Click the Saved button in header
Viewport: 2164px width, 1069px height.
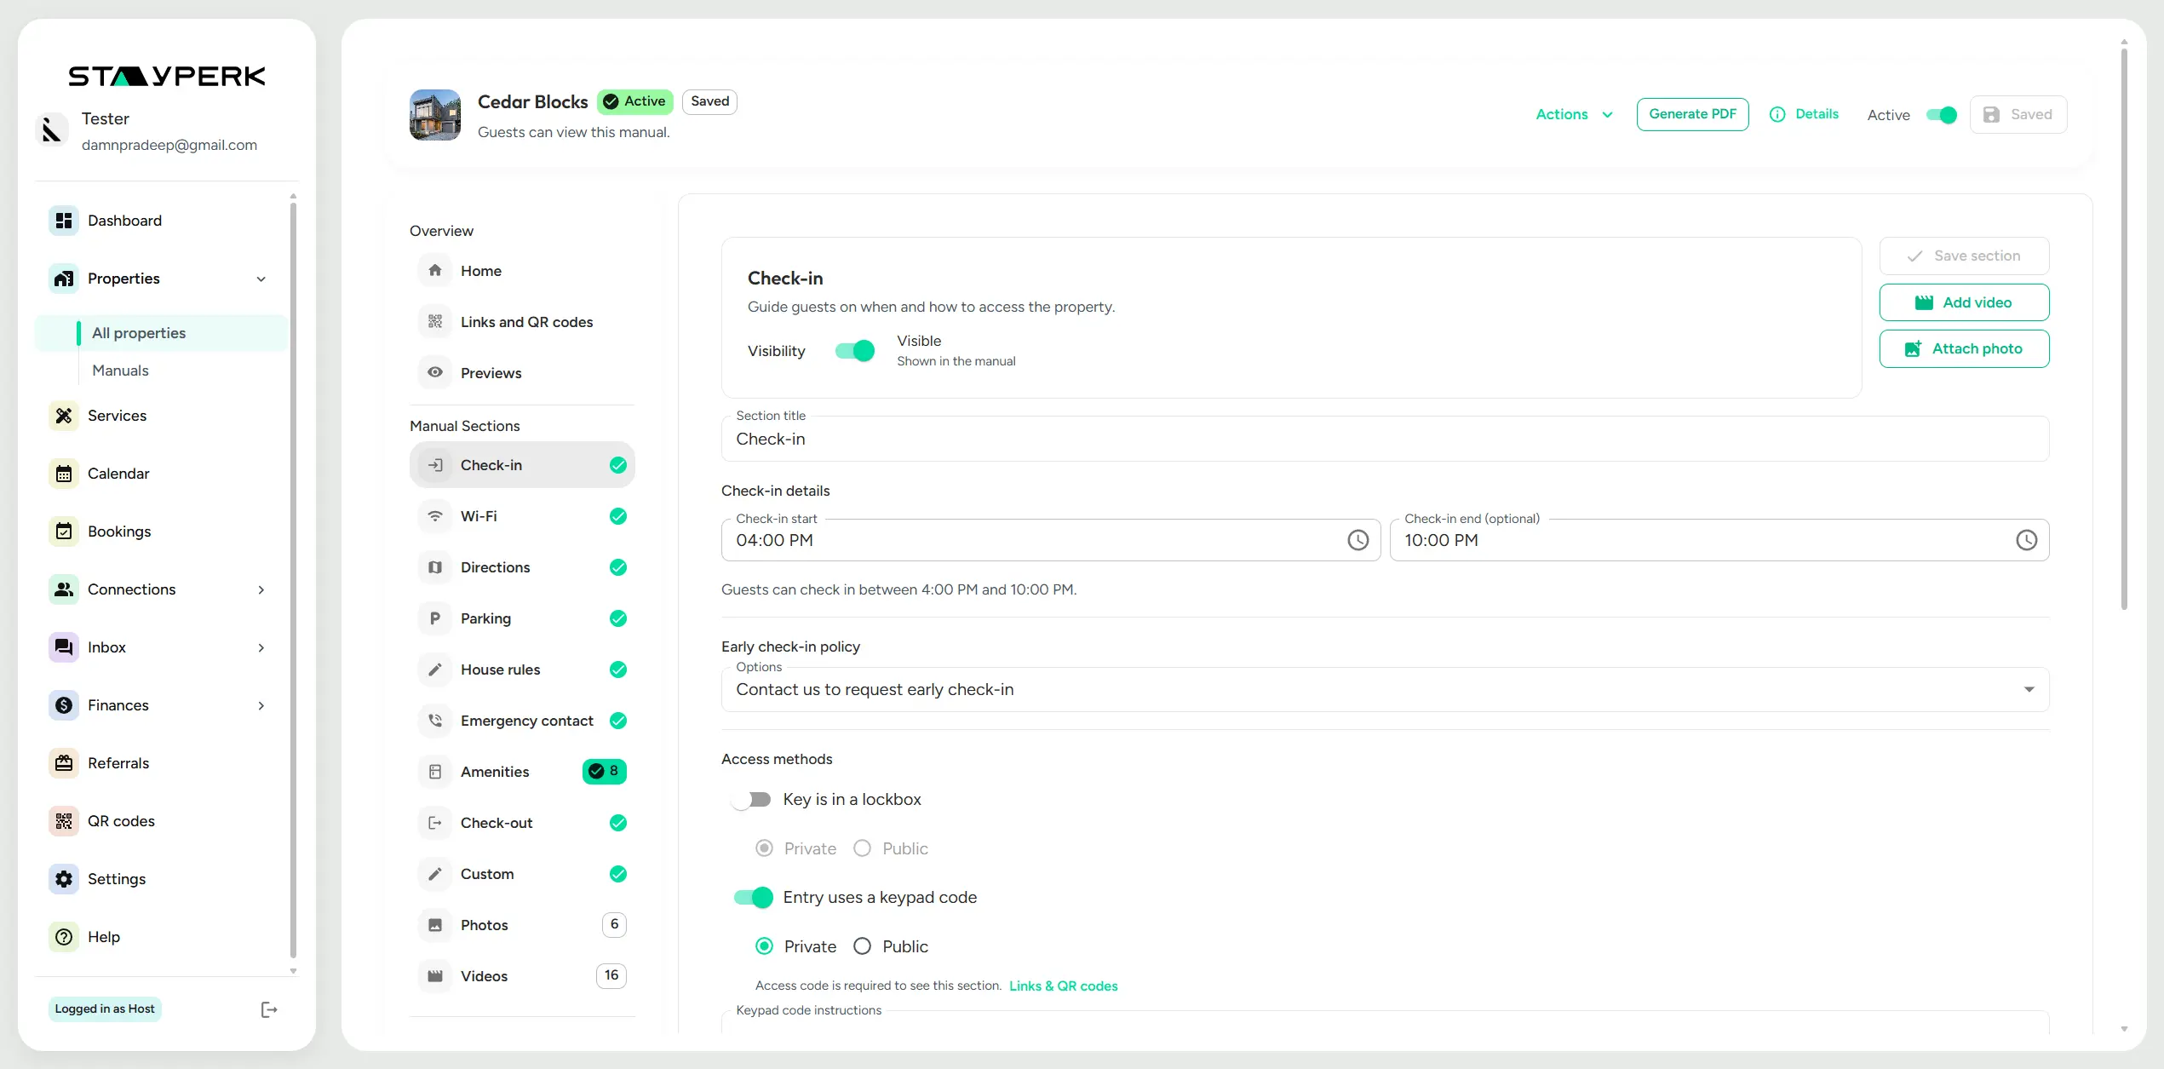tap(2018, 114)
